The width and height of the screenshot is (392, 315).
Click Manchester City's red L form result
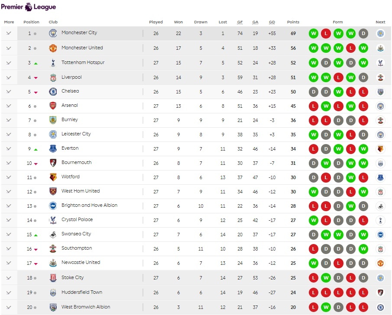tap(326, 33)
